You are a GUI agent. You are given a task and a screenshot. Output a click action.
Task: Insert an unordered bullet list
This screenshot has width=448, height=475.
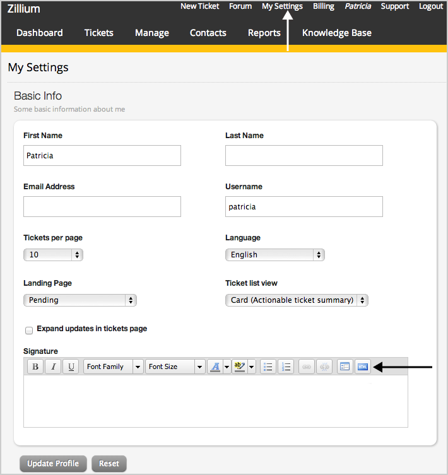pos(268,367)
